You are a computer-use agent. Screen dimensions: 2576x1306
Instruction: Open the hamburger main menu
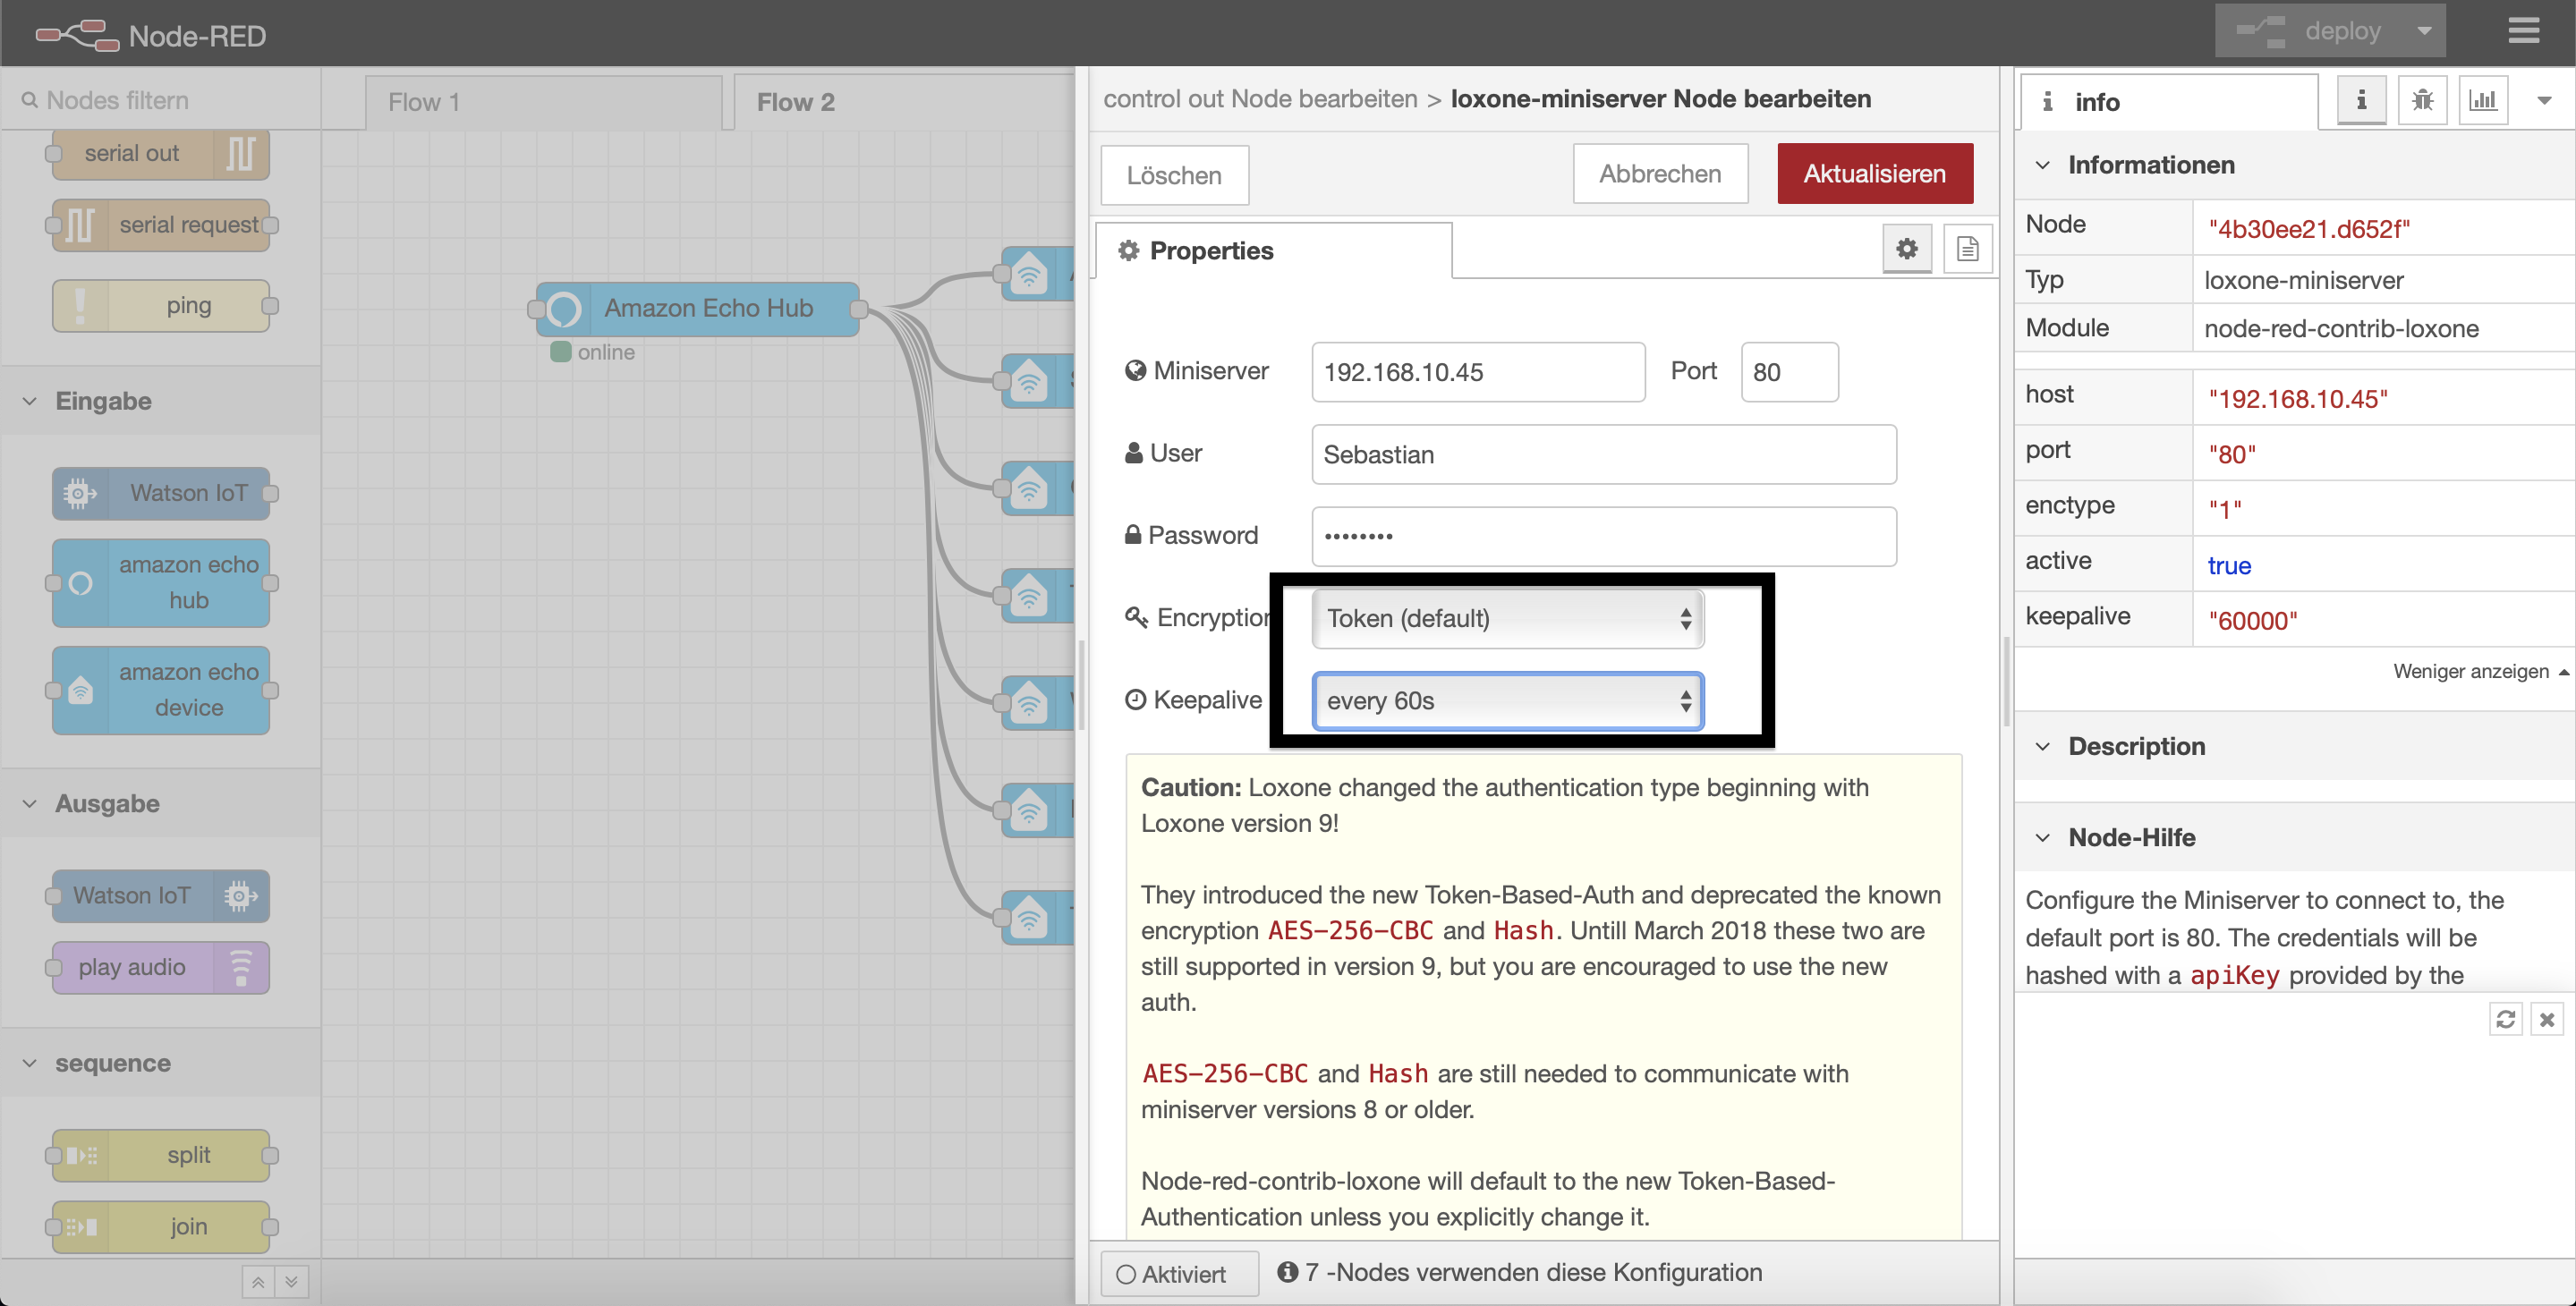(x=2523, y=31)
